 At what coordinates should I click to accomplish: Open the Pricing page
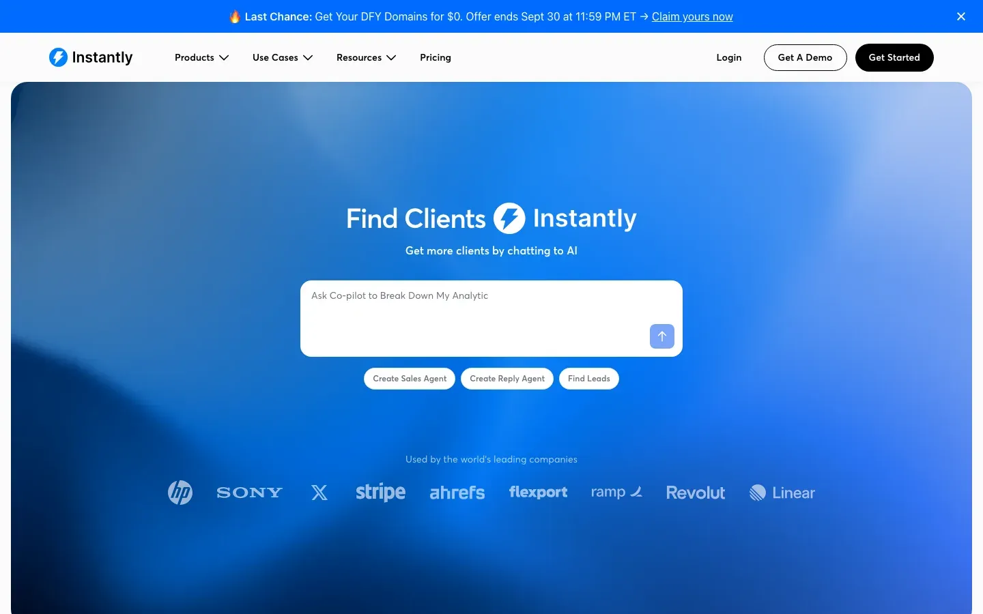click(x=436, y=57)
